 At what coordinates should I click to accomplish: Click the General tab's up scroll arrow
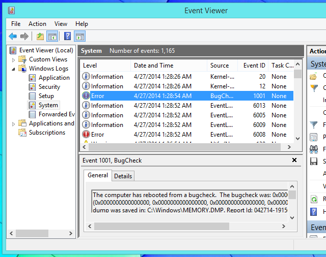292,186
